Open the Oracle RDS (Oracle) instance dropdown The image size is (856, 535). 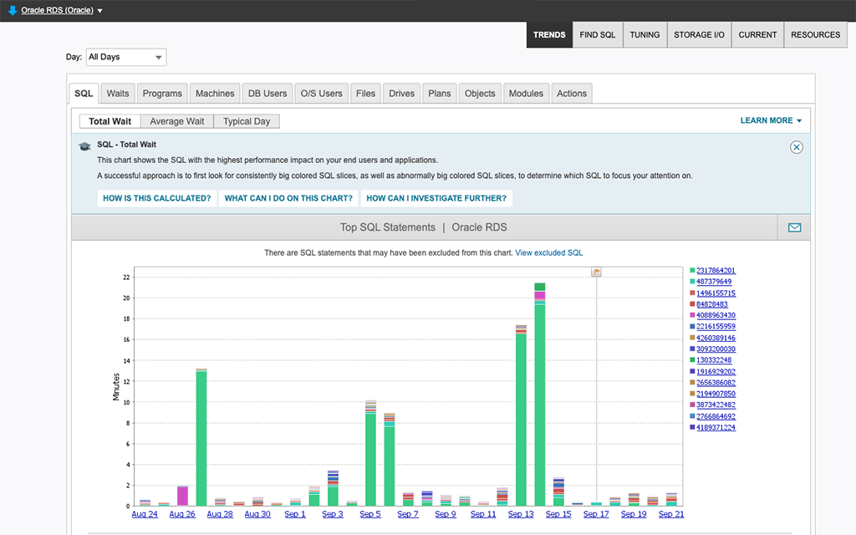tap(59, 12)
